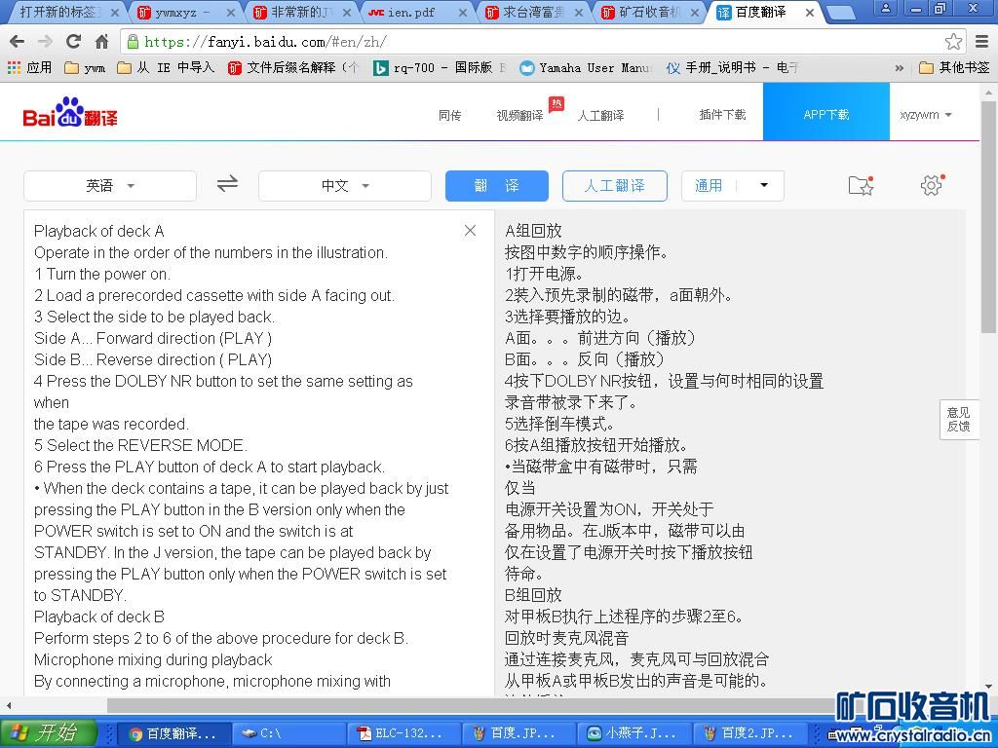Viewport: 998px width, 748px height.
Task: Click the vertical page scrollbar thumb
Action: tap(988, 216)
